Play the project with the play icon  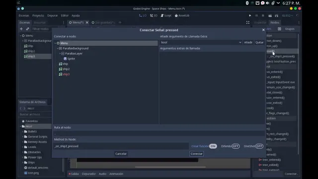(250, 15)
